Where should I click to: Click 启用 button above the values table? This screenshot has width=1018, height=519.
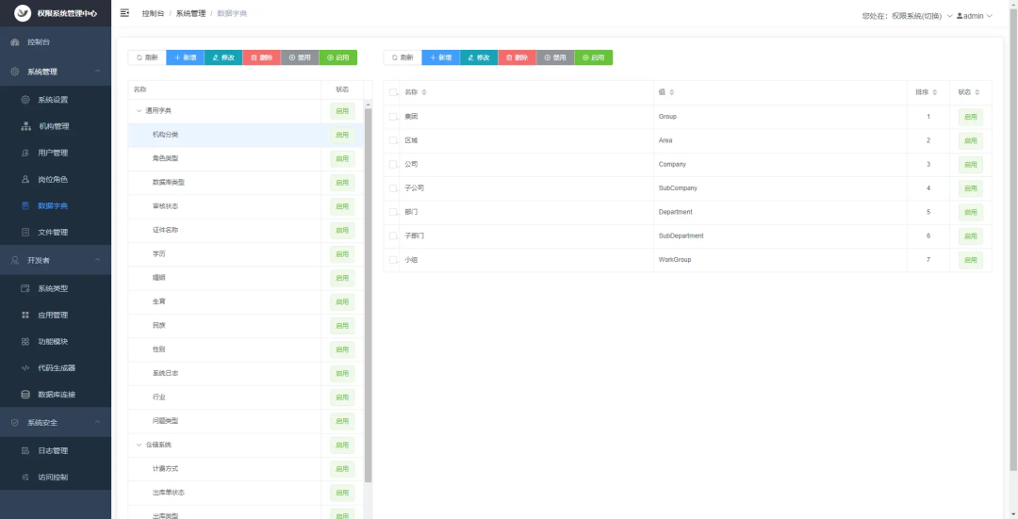[x=594, y=57]
